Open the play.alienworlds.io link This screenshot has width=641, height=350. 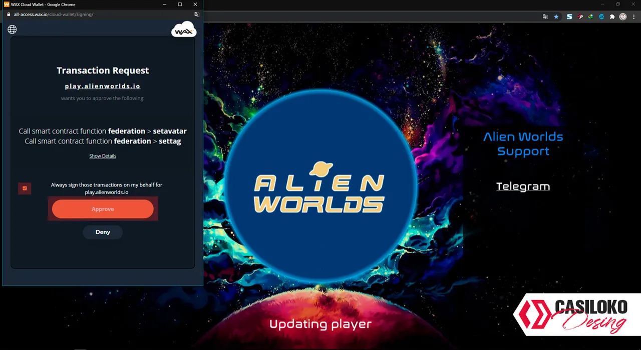103,86
